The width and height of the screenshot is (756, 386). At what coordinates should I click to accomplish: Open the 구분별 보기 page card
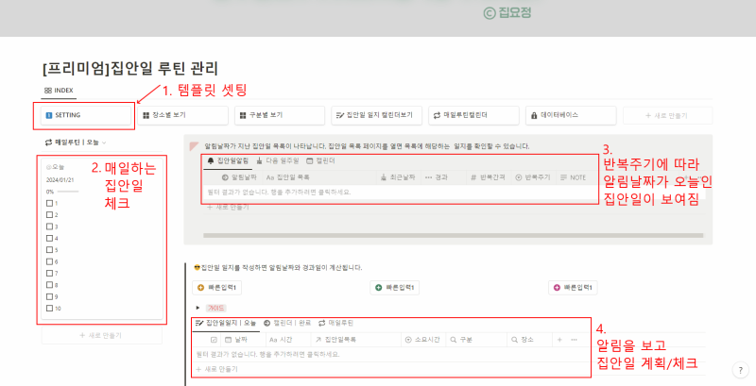[x=280, y=115]
